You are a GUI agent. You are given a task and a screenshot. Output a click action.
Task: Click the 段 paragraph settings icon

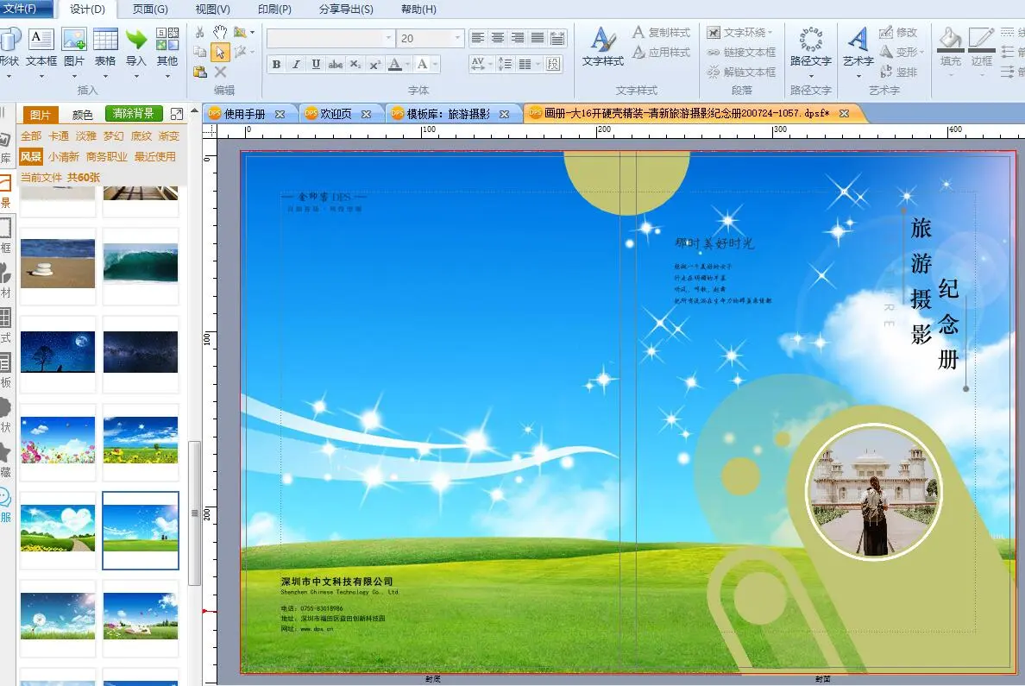click(554, 64)
